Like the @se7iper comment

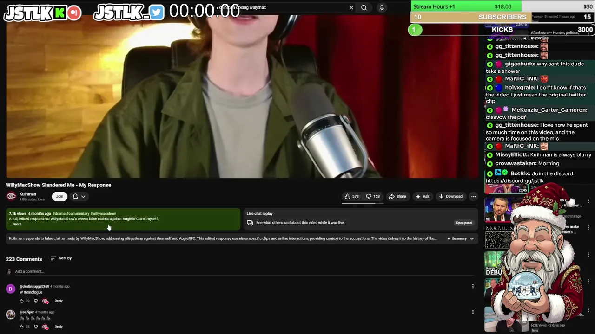point(21,327)
